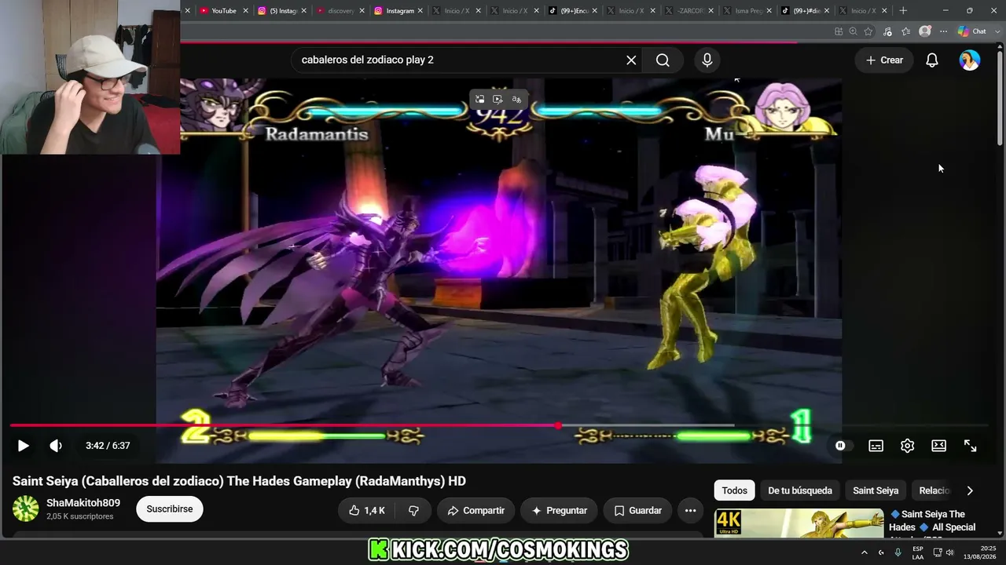1006x565 pixels.
Task: Open the Crear menu
Action: (884, 60)
